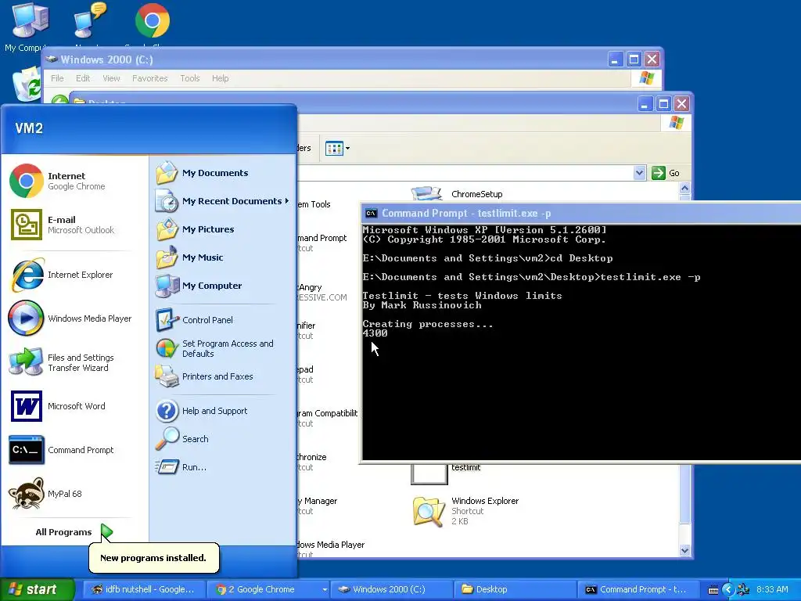The image size is (801, 601).
Task: Open Help and Support
Action: click(222, 411)
